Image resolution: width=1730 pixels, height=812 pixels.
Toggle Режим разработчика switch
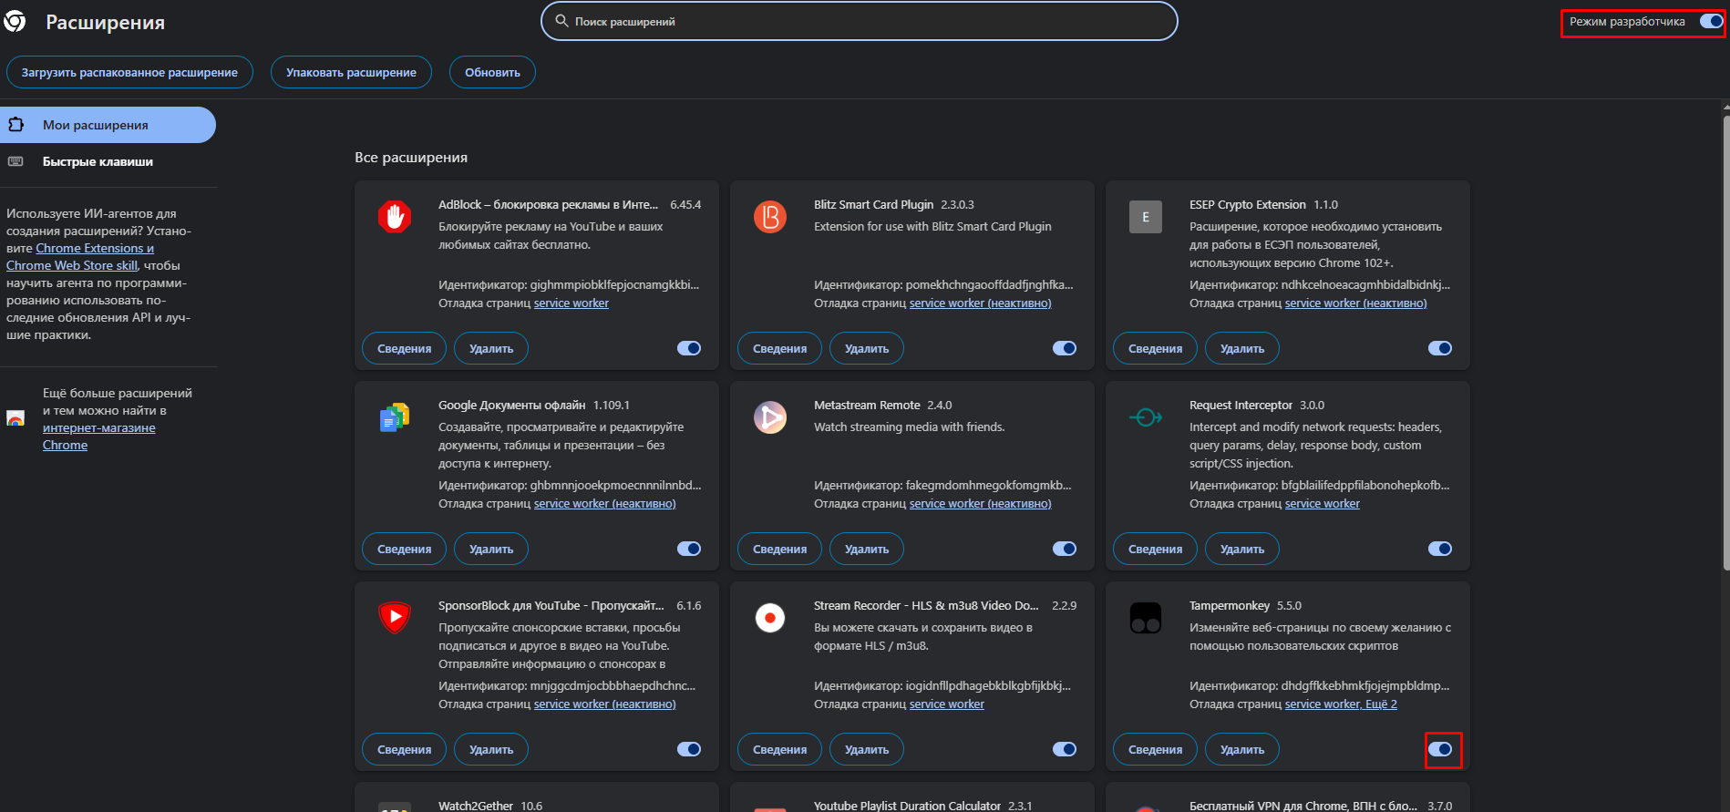click(x=1712, y=21)
